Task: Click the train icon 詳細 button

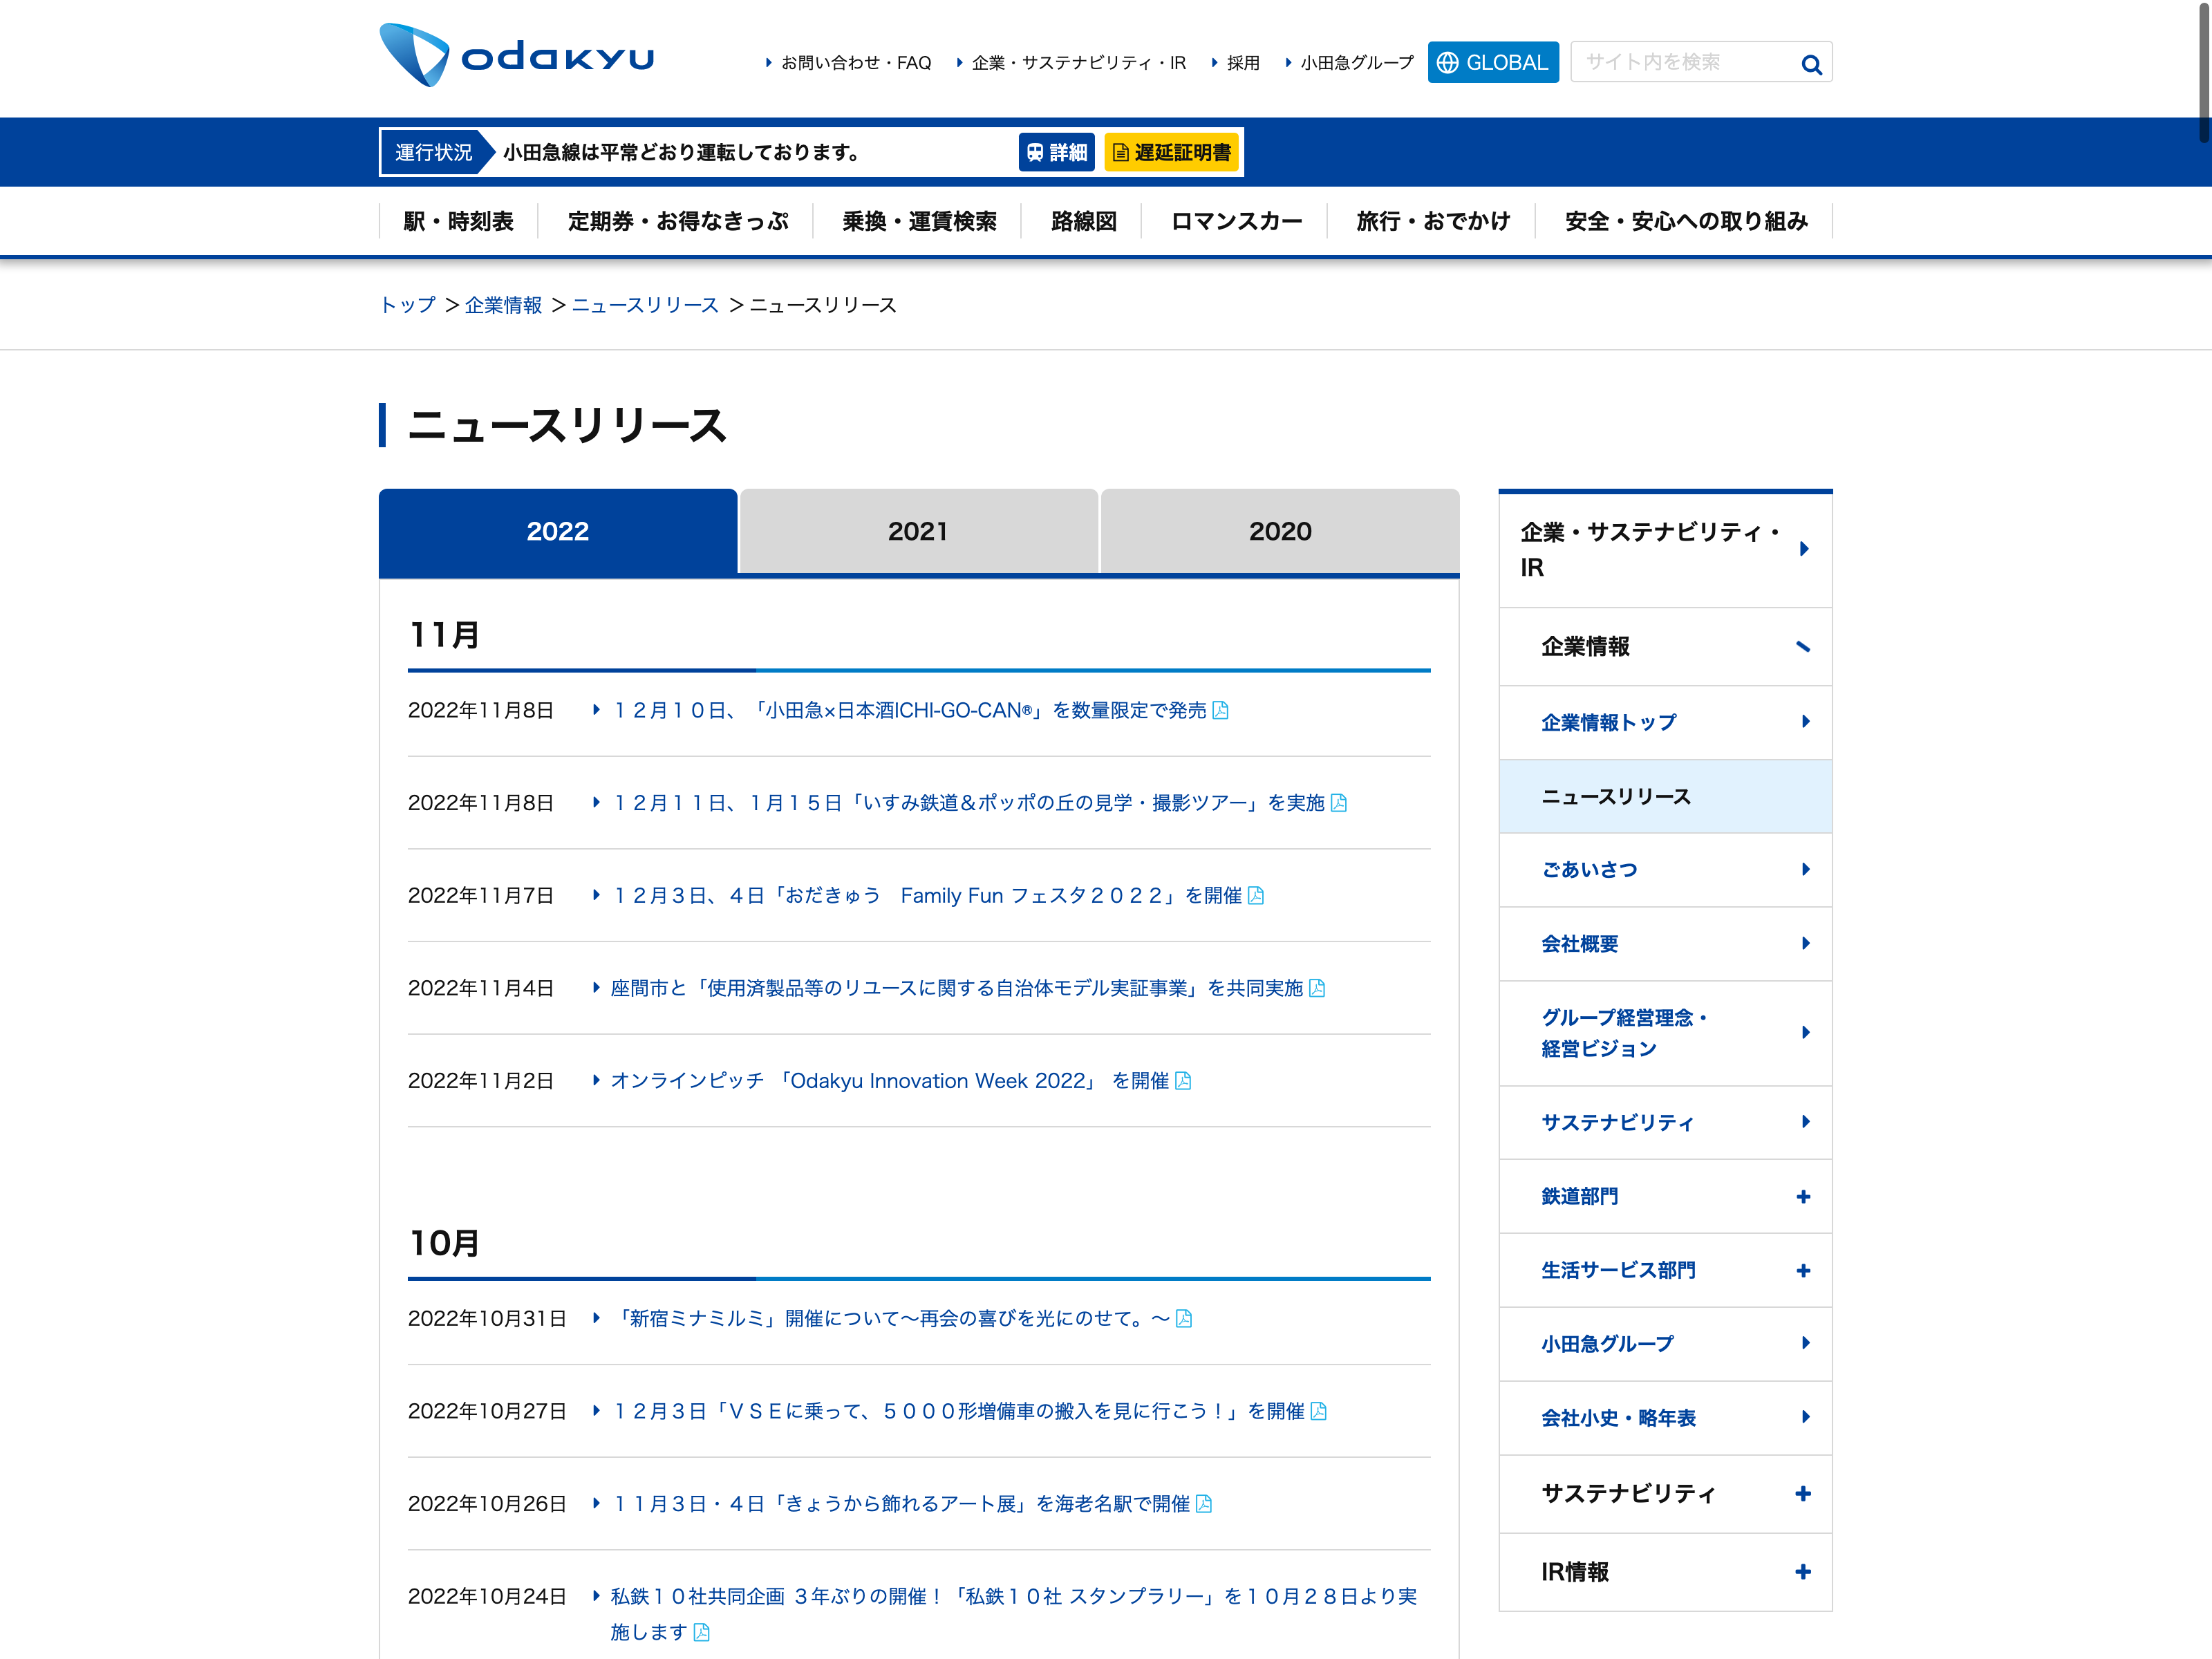Action: tap(1056, 152)
